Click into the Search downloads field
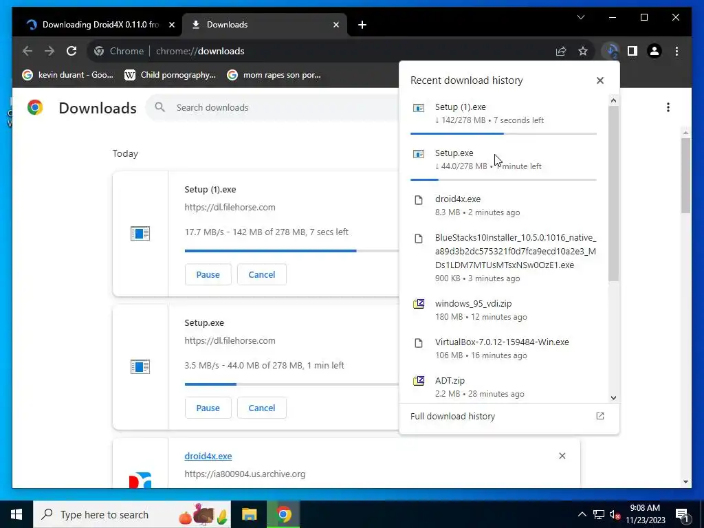The height and width of the screenshot is (528, 704). (274, 107)
